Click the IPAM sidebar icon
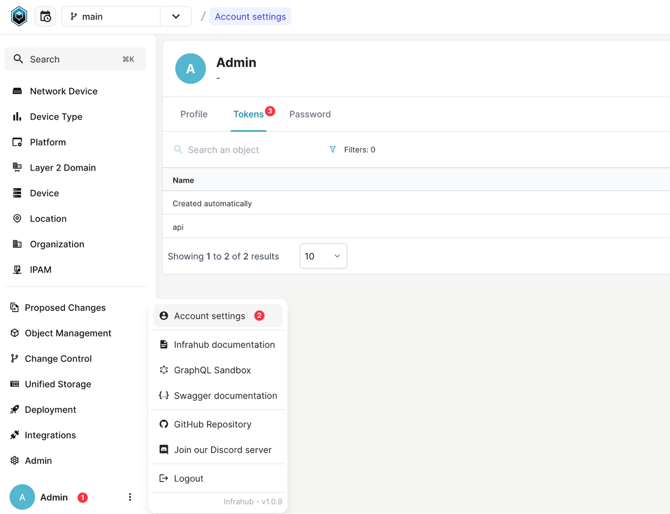This screenshot has height=514, width=670. click(x=17, y=270)
